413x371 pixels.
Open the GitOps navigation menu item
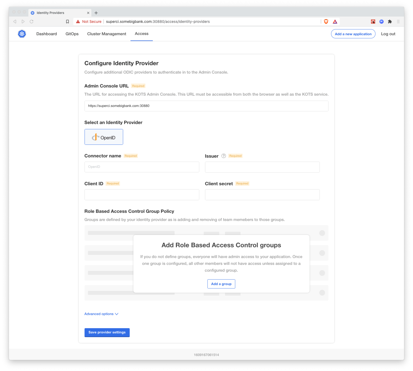[x=72, y=34]
